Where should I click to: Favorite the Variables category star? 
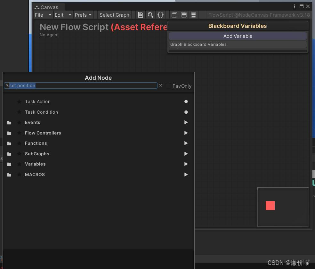click(19, 164)
